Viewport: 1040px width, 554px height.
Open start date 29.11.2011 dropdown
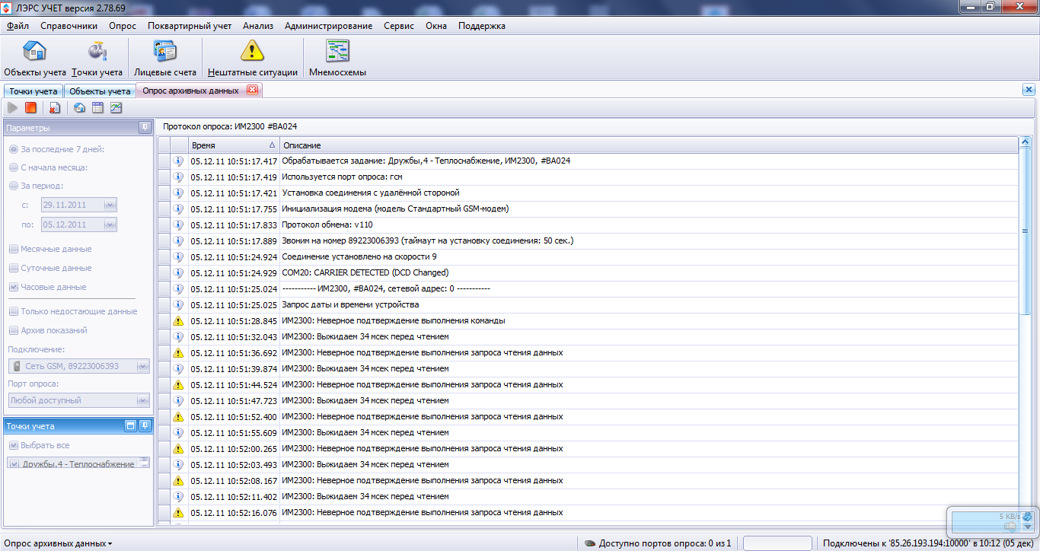coord(110,205)
